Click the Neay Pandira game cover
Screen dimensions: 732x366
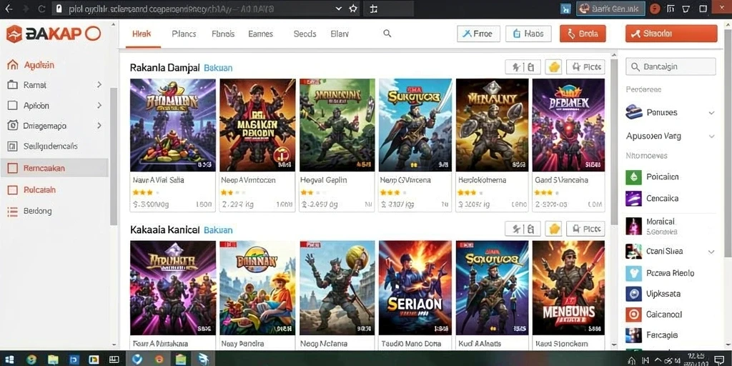click(257, 287)
